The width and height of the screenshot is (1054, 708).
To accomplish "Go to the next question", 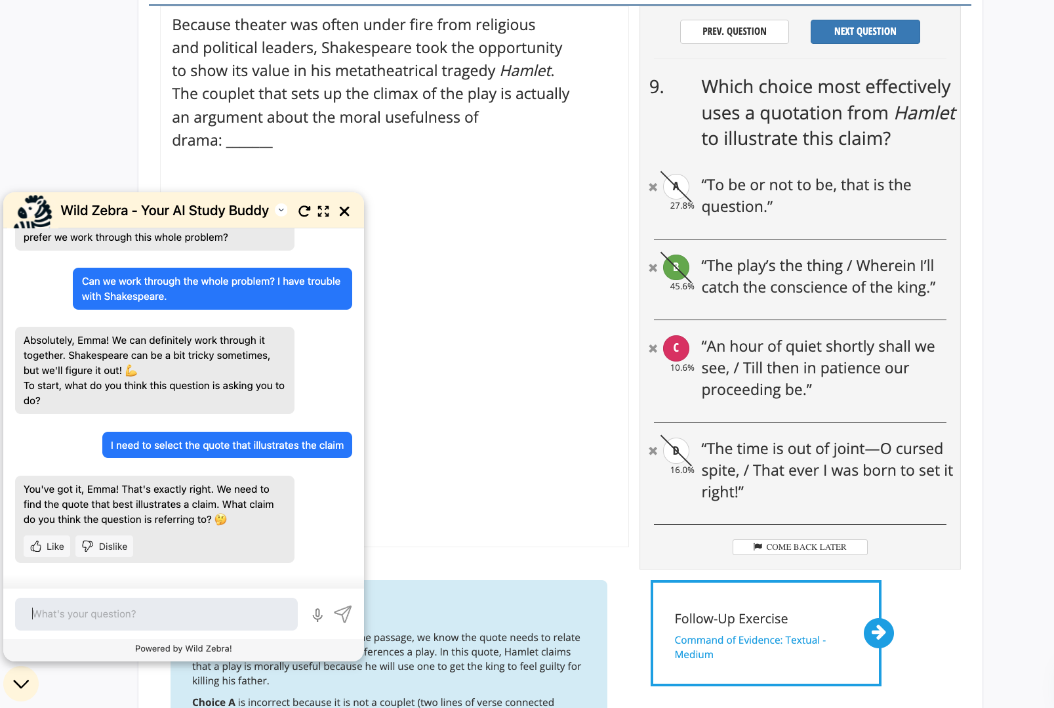I will [x=864, y=31].
